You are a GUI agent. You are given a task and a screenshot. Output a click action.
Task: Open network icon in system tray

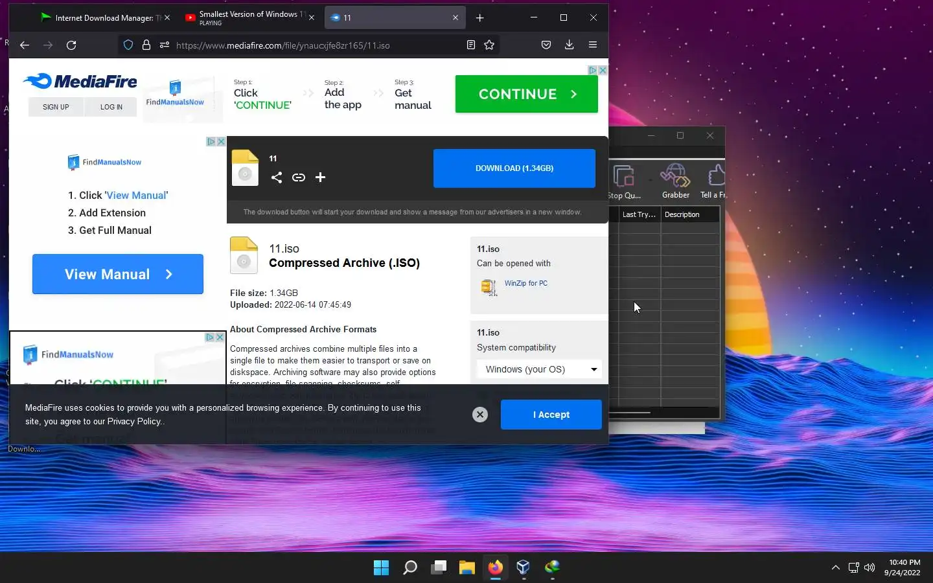[x=853, y=568]
